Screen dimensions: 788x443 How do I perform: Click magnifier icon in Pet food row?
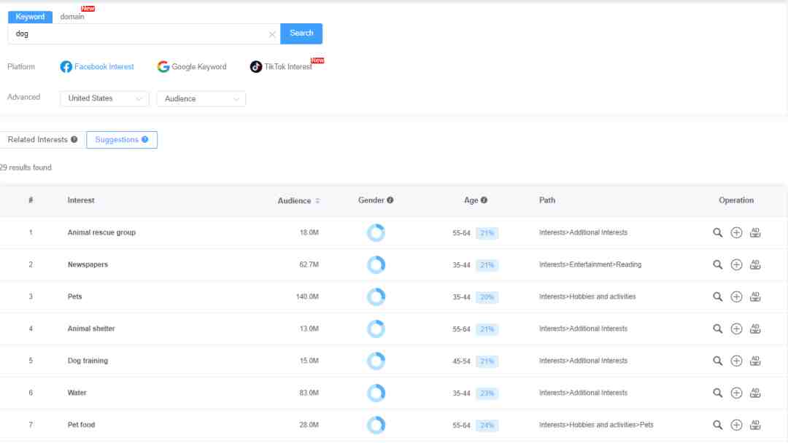pyautogui.click(x=717, y=426)
